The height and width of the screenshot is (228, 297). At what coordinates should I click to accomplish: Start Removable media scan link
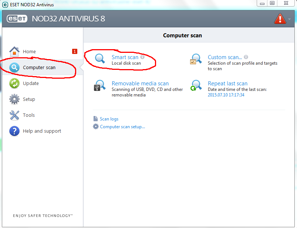pyautogui.click(x=140, y=84)
